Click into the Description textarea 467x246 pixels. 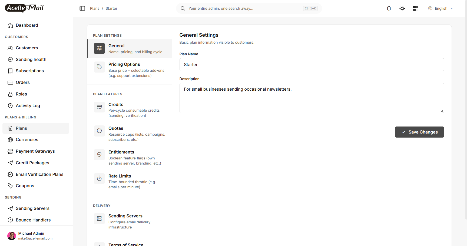pyautogui.click(x=312, y=98)
